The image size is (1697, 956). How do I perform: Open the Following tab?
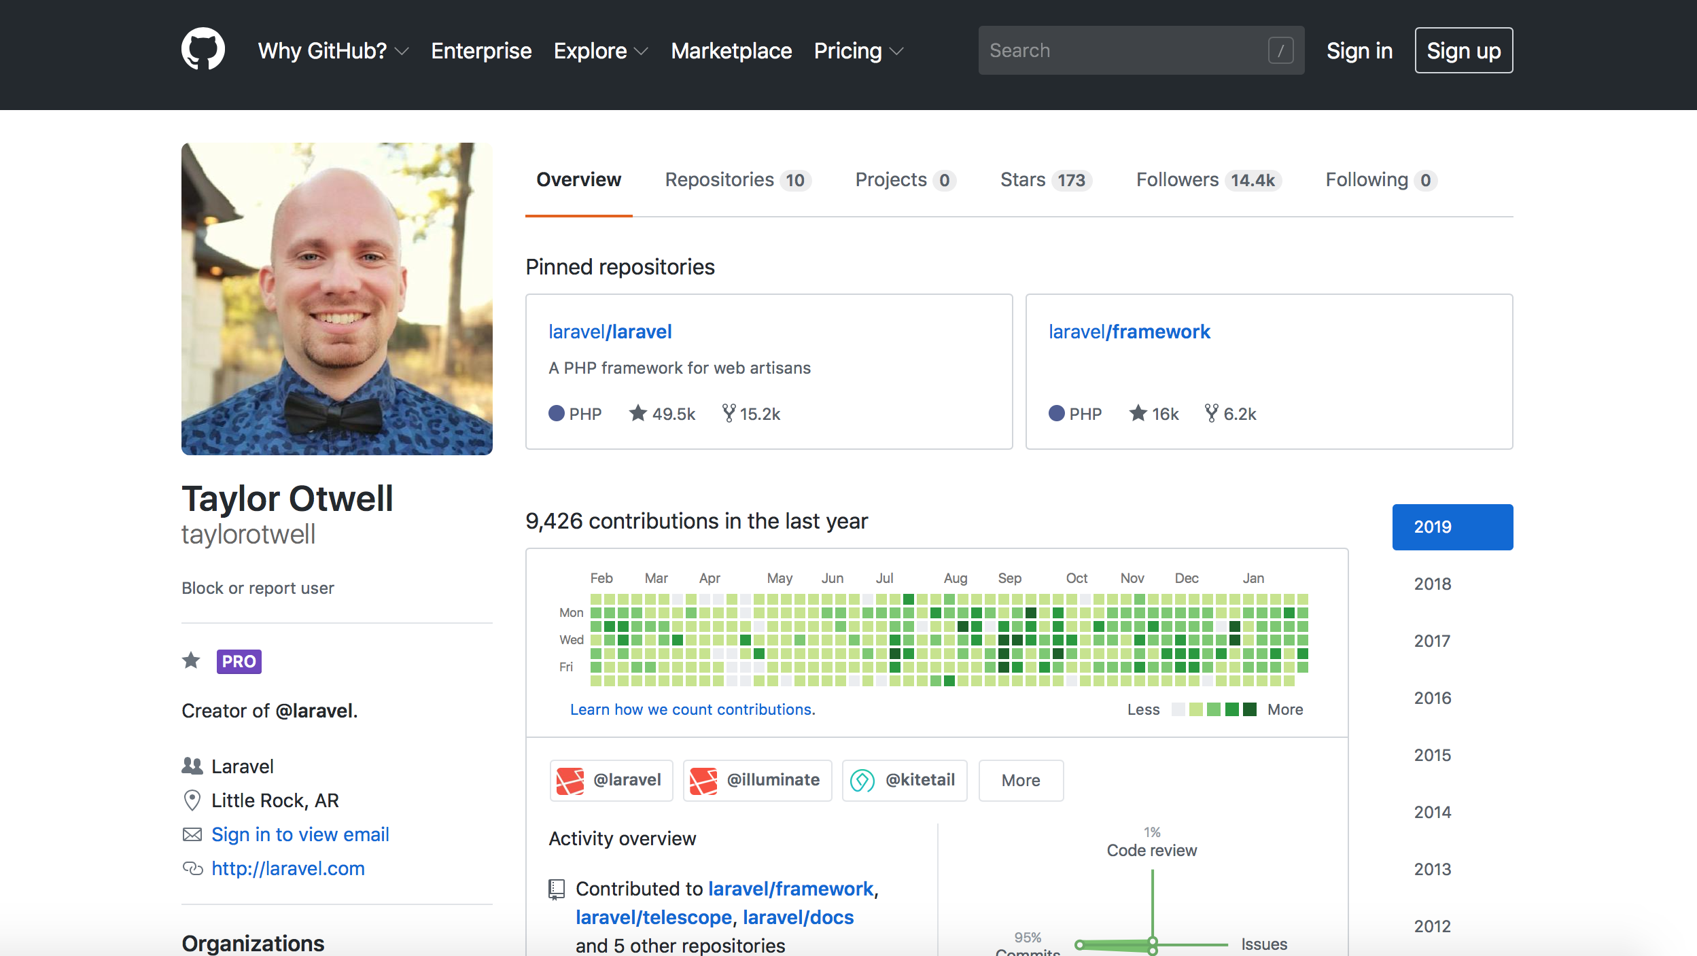[x=1381, y=179]
